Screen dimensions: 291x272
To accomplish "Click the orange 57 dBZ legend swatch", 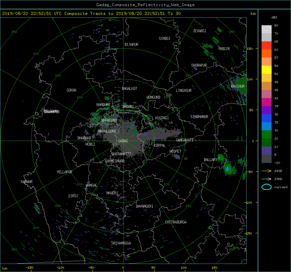I will pyautogui.click(x=266, y=54).
